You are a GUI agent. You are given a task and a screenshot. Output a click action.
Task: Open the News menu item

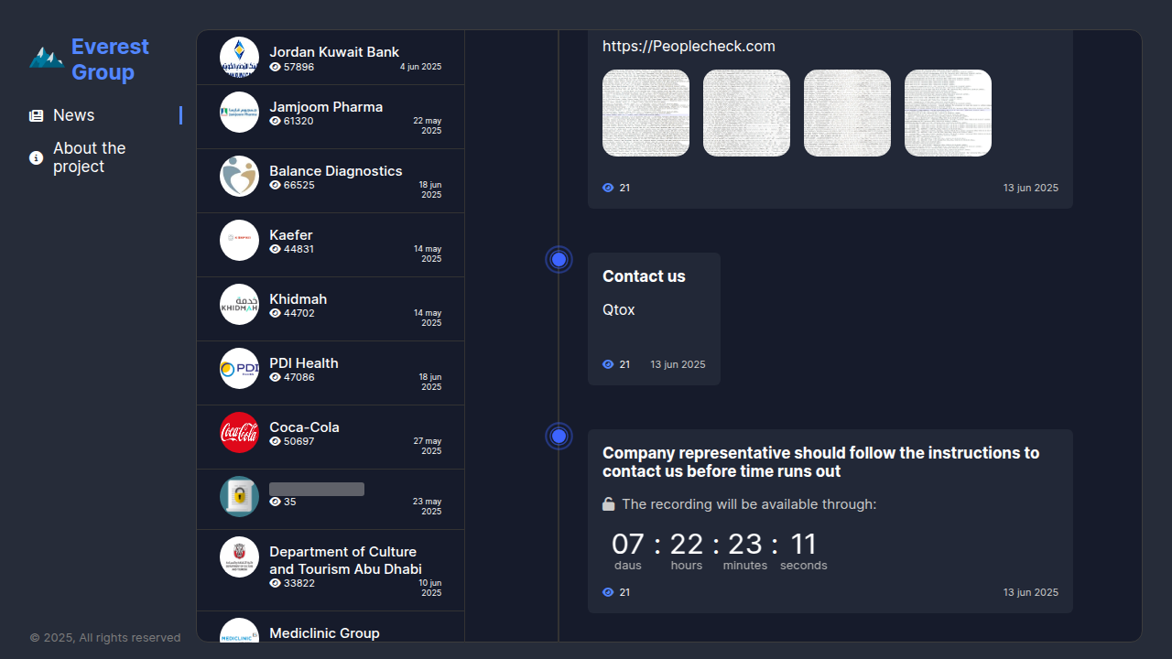tap(105, 115)
